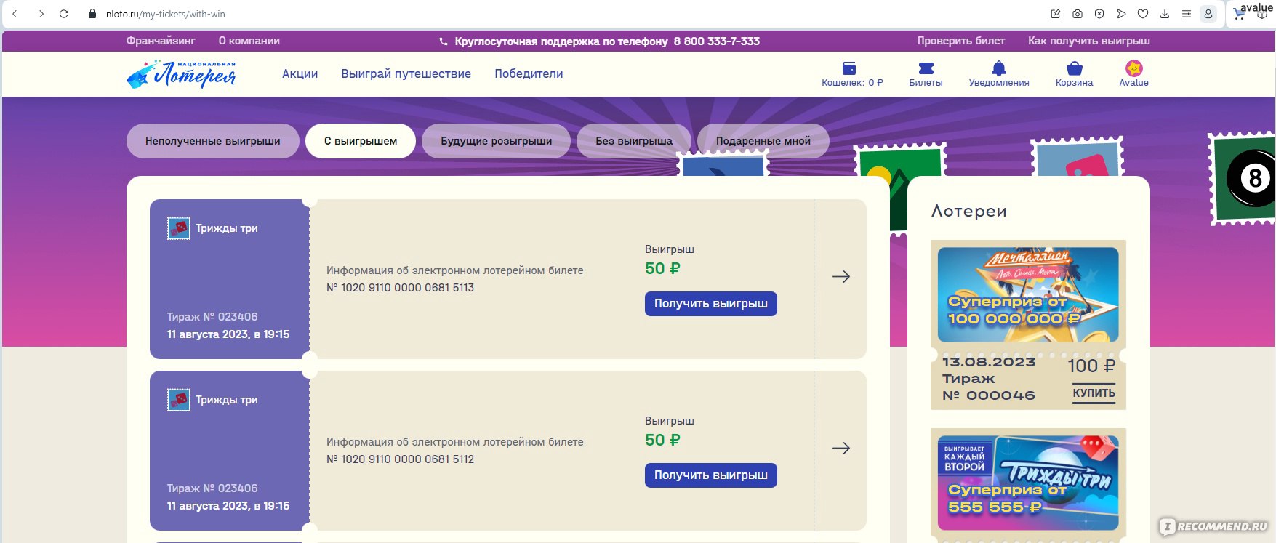Click the browser forward arrow

coord(41,14)
